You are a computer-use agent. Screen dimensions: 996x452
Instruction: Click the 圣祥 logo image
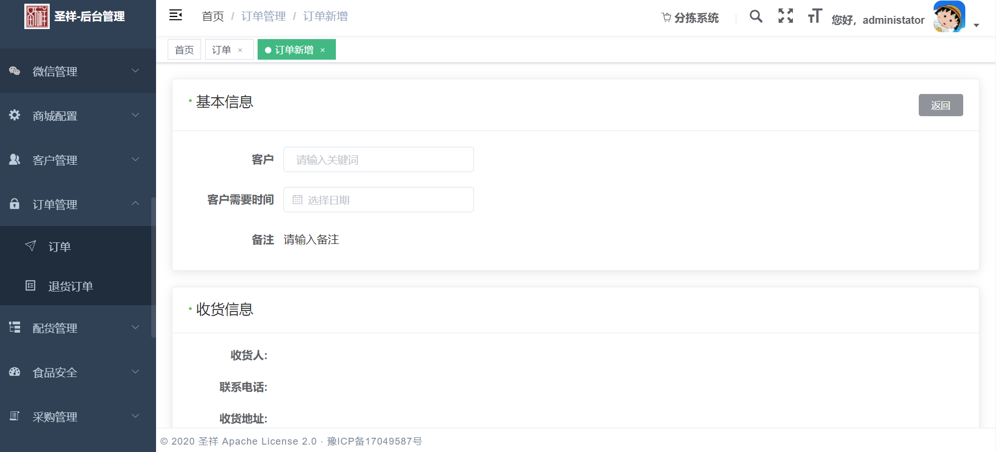[x=37, y=16]
